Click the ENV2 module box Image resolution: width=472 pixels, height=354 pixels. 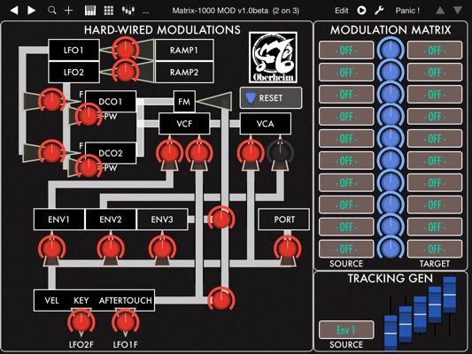[111, 219]
